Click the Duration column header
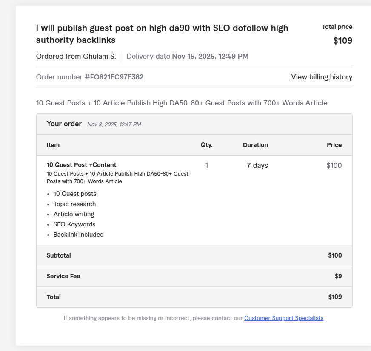Viewport: 371px width, 351px height. tap(255, 145)
